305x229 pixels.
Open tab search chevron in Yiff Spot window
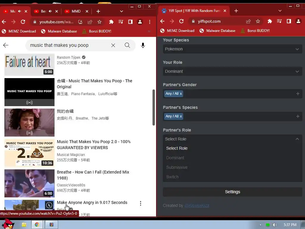pos(280,11)
